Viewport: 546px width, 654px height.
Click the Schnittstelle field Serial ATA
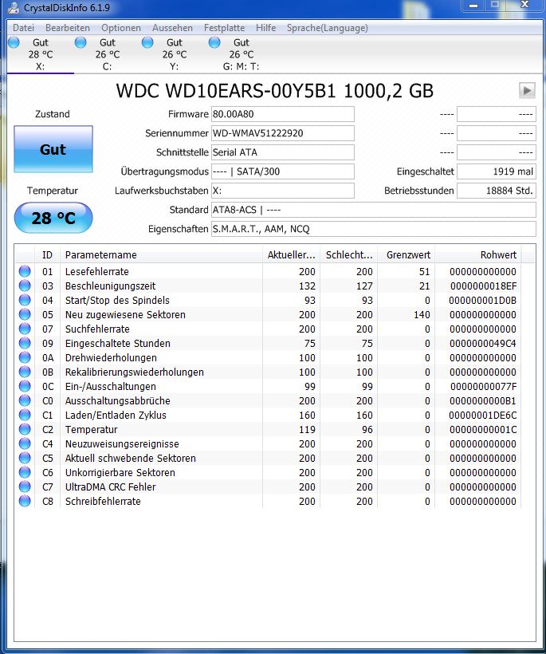coord(283,152)
